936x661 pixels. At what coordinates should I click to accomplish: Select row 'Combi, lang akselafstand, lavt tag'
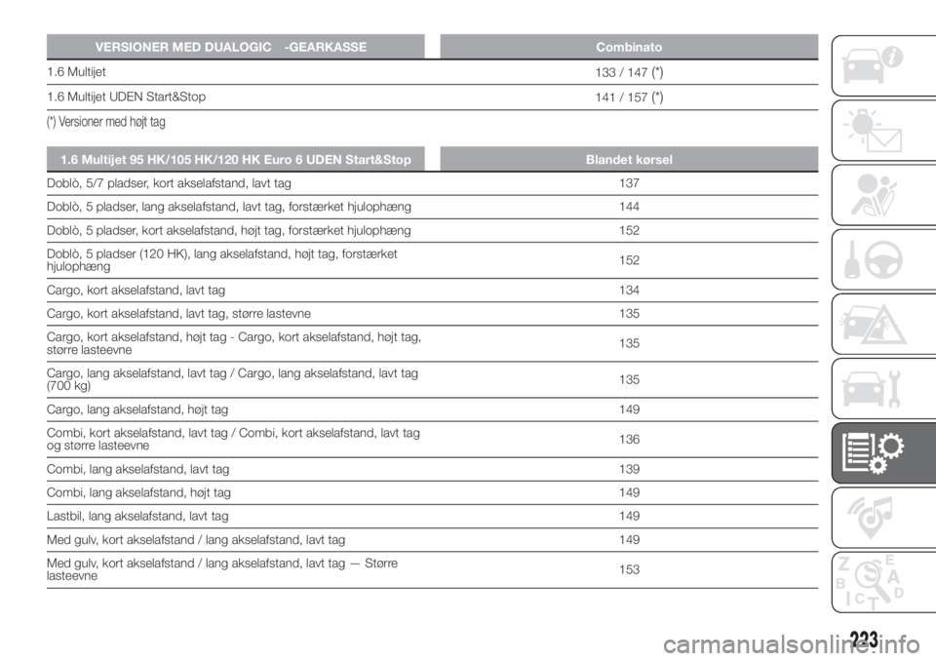(x=432, y=469)
